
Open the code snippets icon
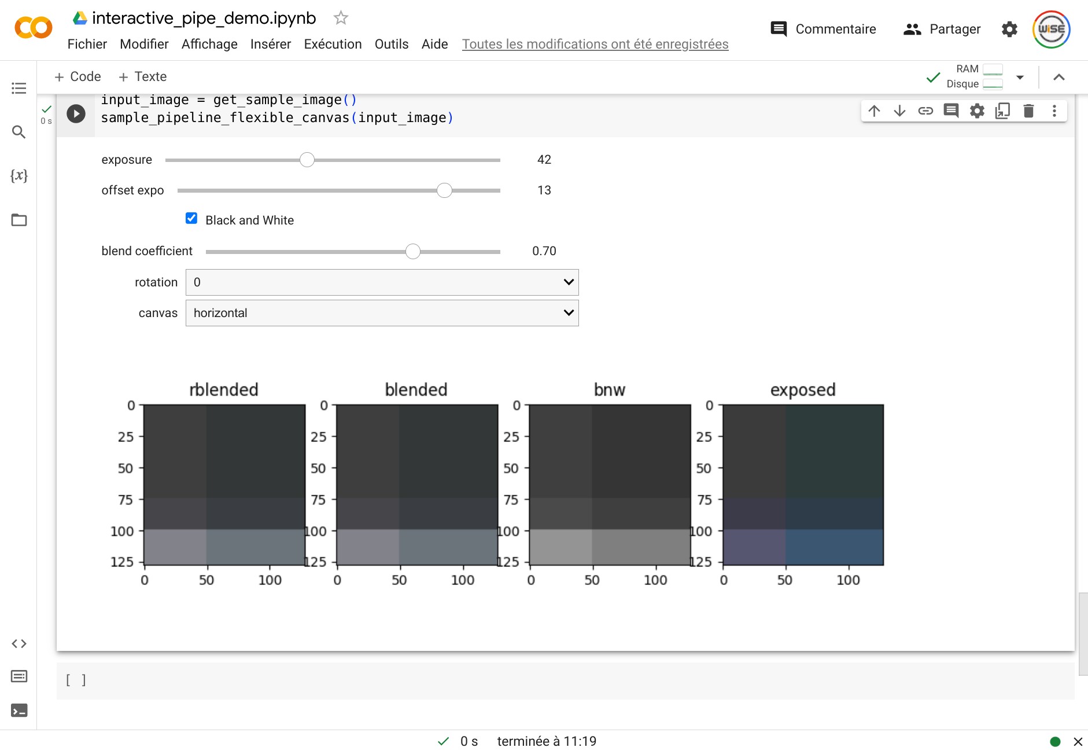click(19, 643)
